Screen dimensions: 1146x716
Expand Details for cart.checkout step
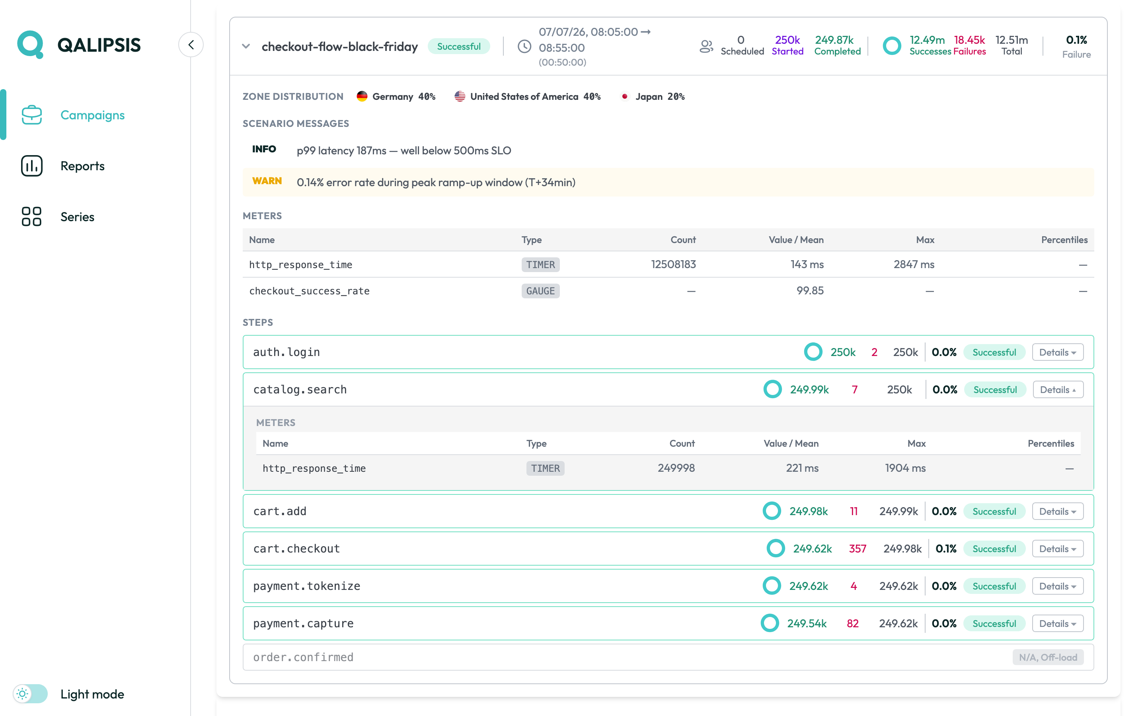tap(1057, 549)
